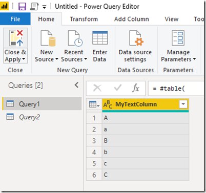This screenshot has height=193, width=206.
Task: Open table menu dropdown at grid corner
Action: pyautogui.click(x=94, y=104)
